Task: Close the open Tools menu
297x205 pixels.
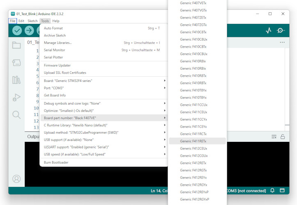Action: [45, 21]
